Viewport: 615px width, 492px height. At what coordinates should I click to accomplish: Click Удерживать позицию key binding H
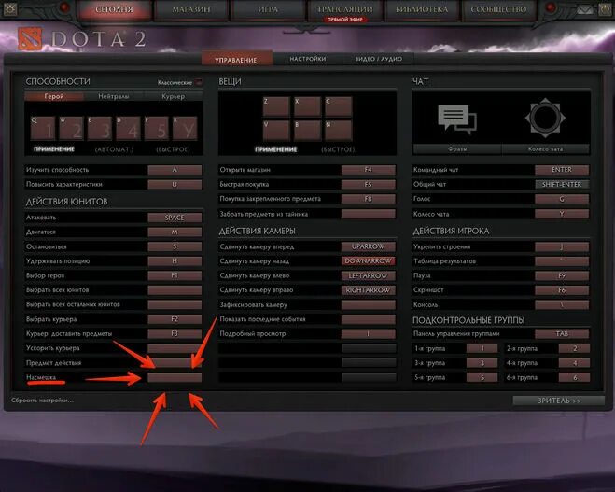click(175, 260)
